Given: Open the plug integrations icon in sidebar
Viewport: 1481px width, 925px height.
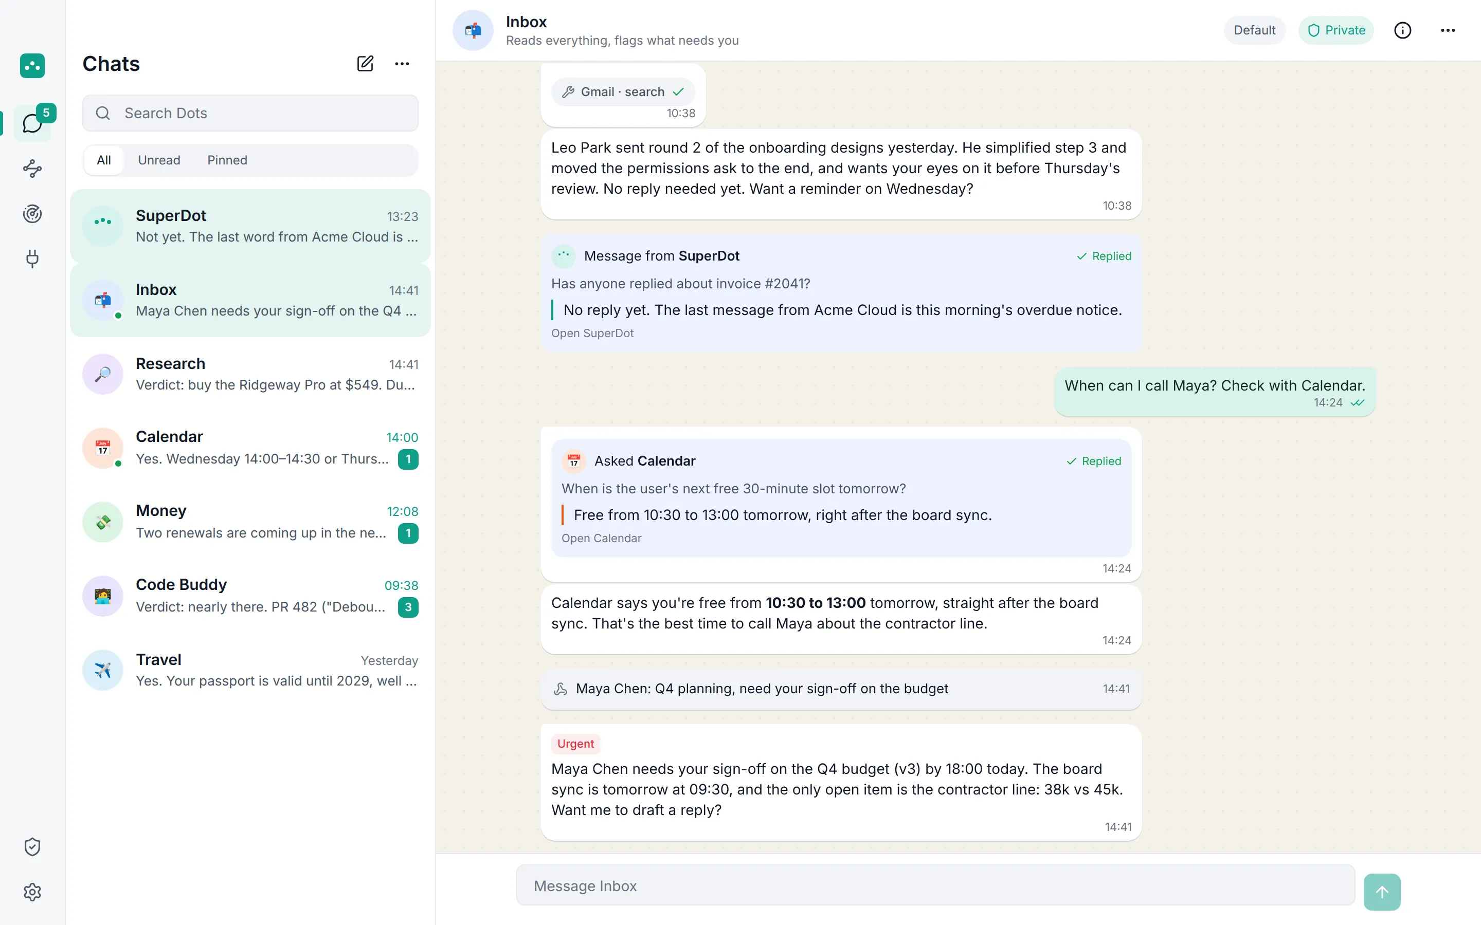Looking at the screenshot, I should (x=32, y=259).
